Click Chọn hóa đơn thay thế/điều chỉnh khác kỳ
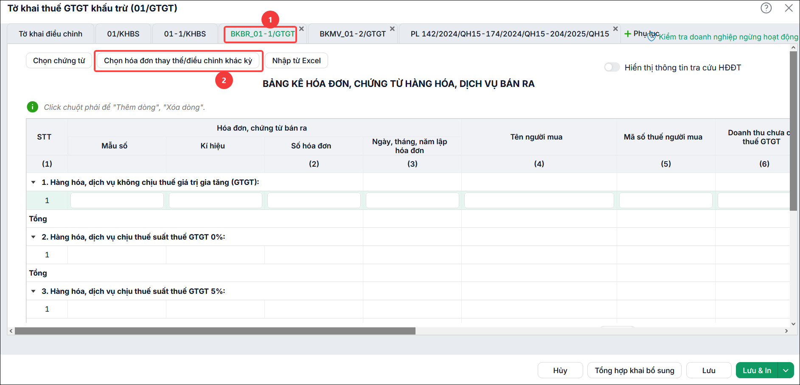Image resolution: width=800 pixels, height=385 pixels. [178, 61]
